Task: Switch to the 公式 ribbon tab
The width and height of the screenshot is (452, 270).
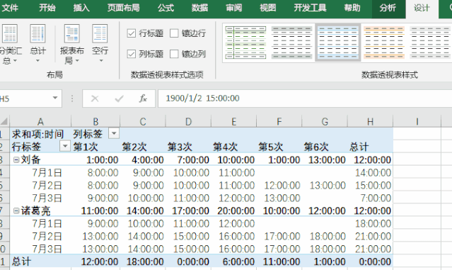Action: [166, 8]
